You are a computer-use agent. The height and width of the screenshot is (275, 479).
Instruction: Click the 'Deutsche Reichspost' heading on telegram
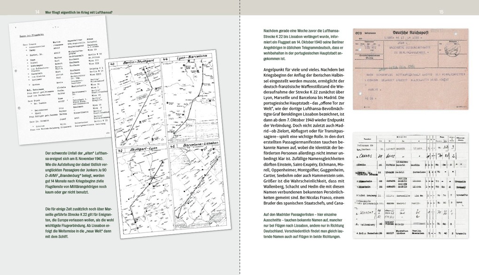click(417, 32)
